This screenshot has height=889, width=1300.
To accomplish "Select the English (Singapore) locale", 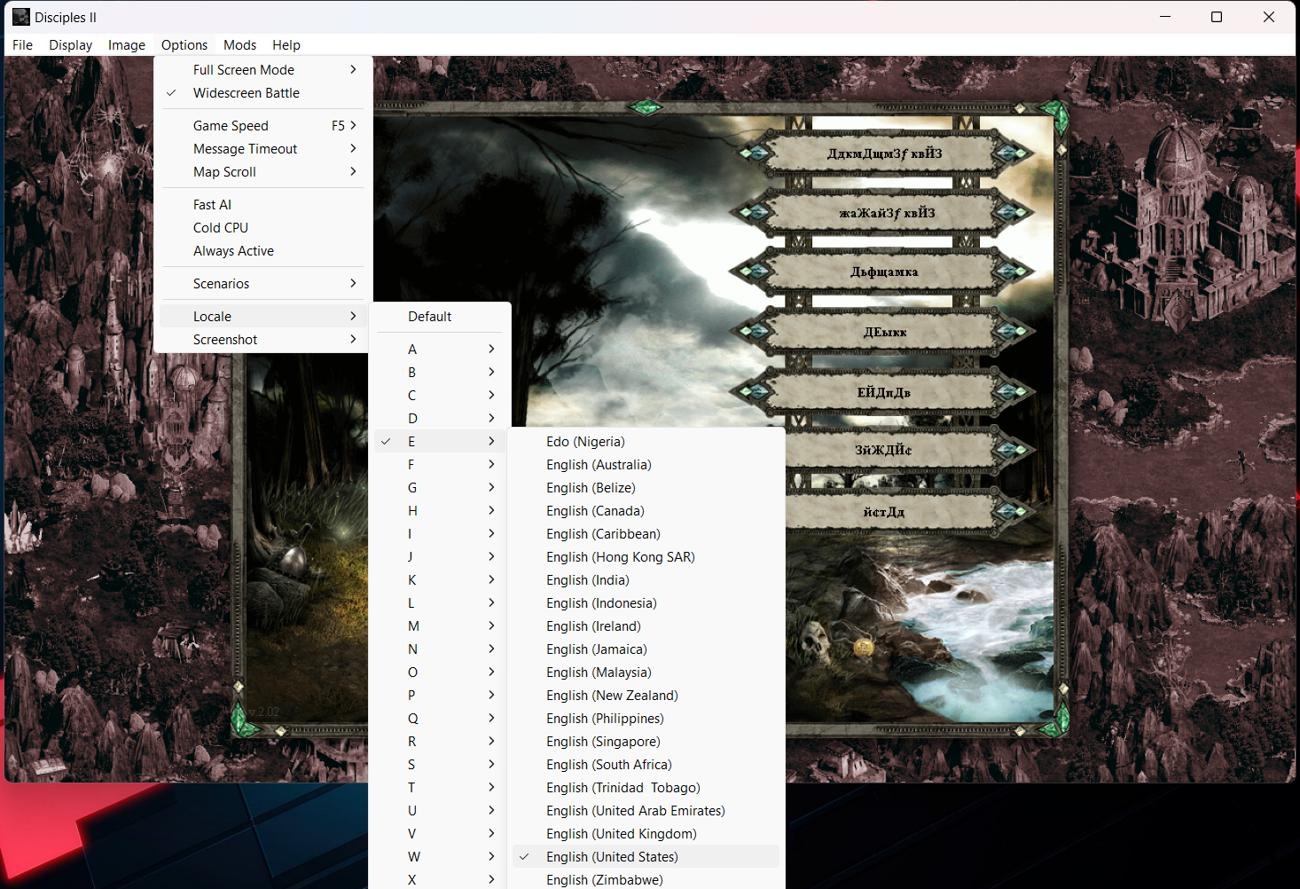I will [x=646, y=742].
